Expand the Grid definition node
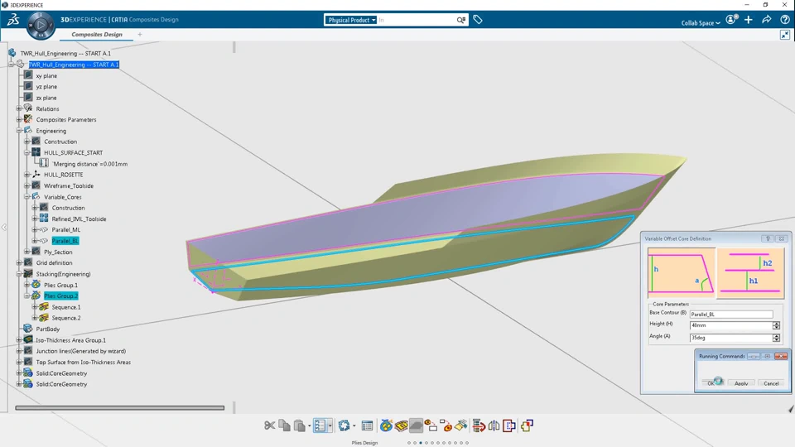The image size is (795, 447). 19,262
